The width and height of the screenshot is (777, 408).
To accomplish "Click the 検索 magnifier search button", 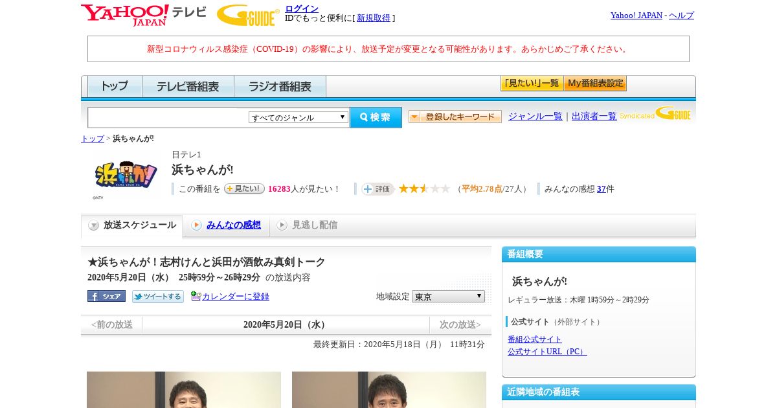I will [376, 117].
